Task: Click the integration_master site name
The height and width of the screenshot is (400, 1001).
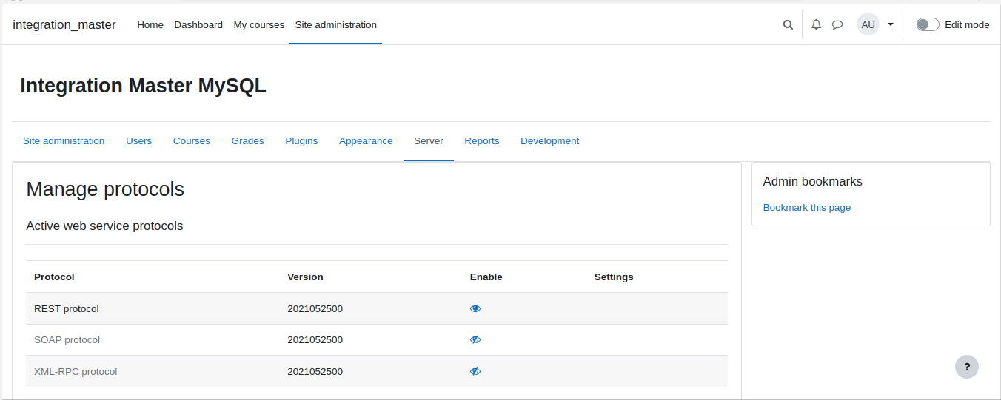Action: point(64,24)
